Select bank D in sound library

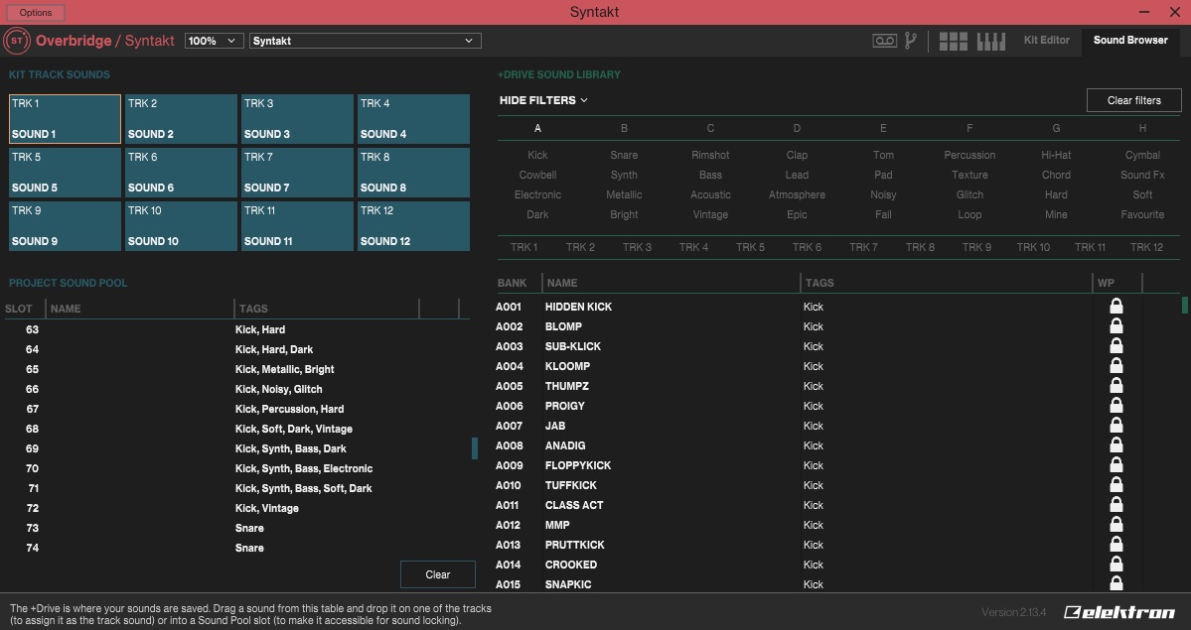(x=797, y=128)
